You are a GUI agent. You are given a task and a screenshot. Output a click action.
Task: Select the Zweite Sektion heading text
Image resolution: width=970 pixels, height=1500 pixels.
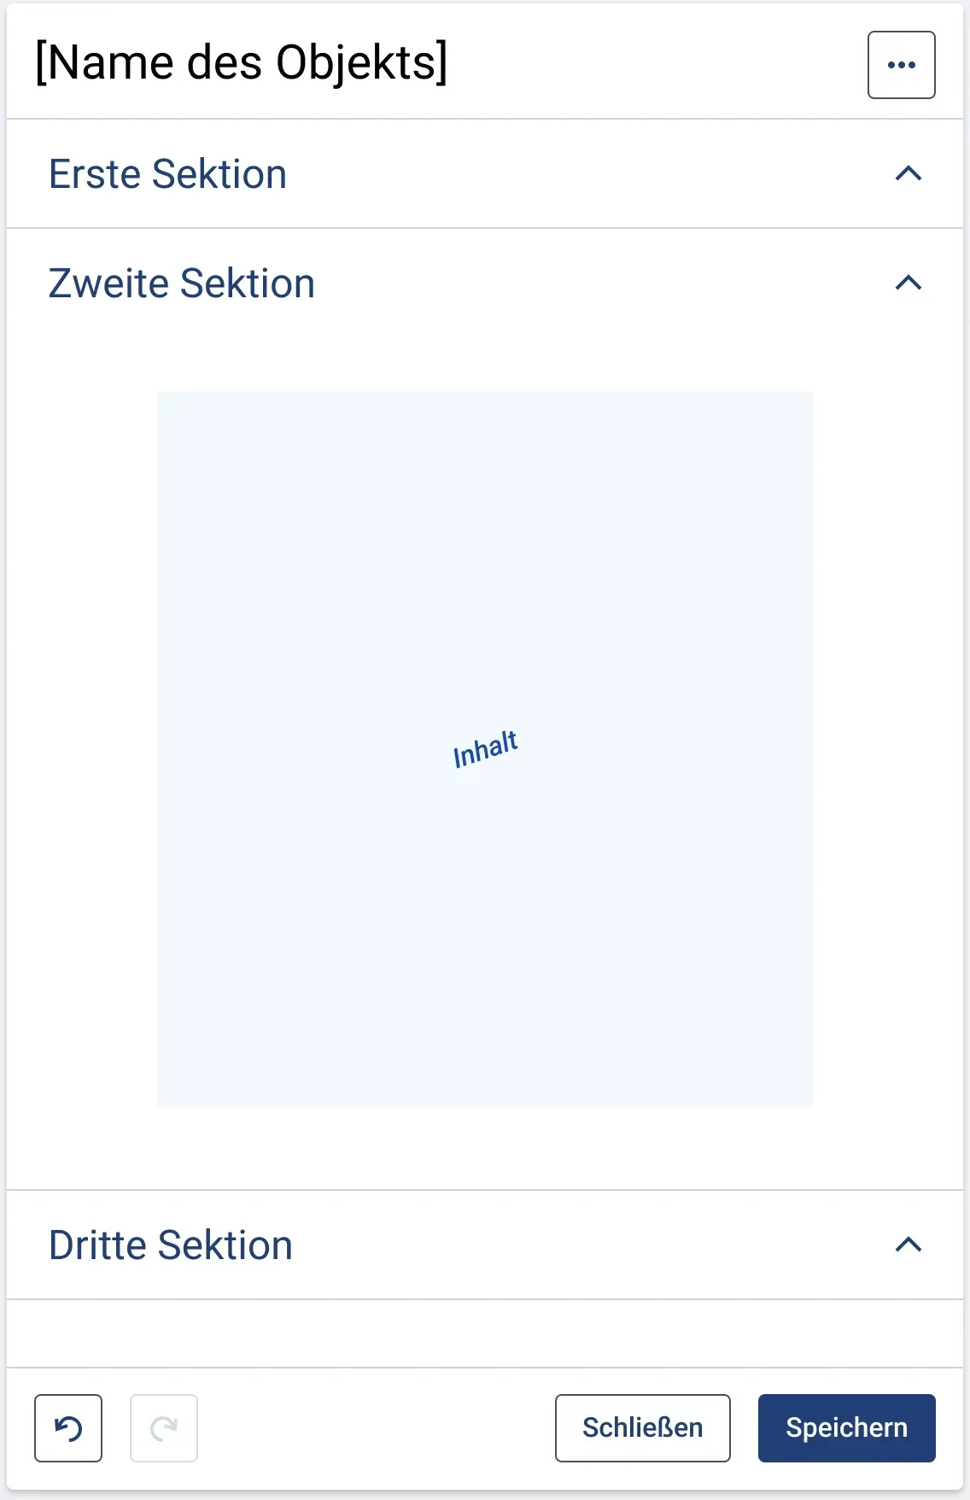coord(182,284)
